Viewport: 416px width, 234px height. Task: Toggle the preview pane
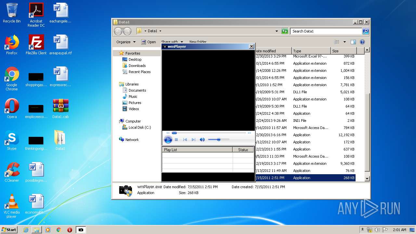coord(353,42)
